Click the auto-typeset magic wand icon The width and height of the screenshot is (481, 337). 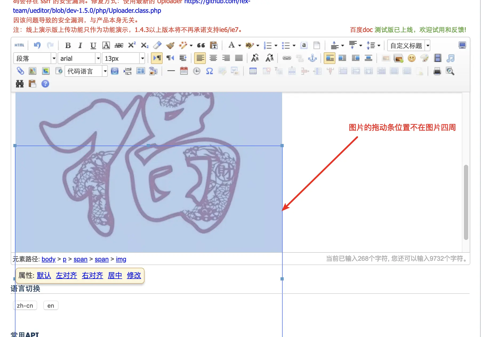point(183,45)
